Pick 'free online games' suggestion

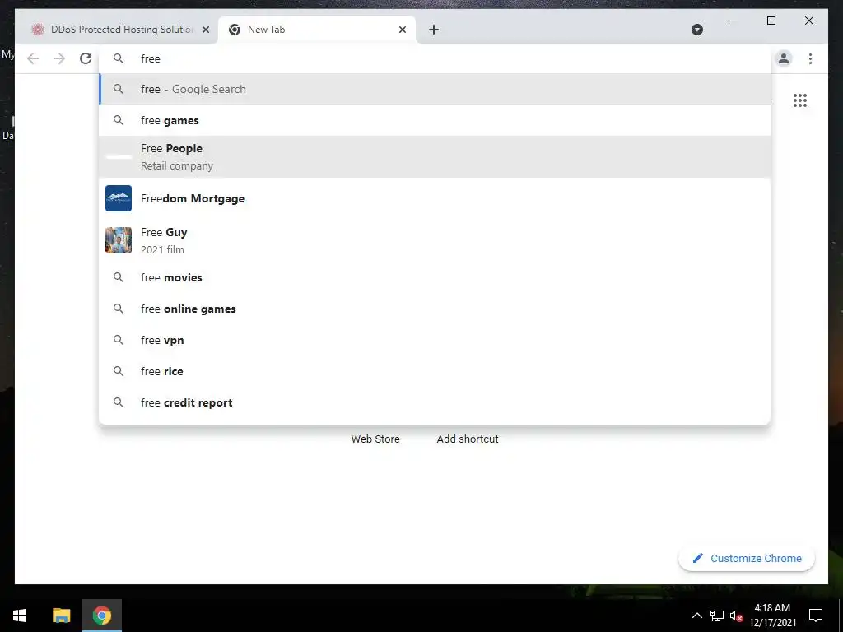click(x=435, y=309)
